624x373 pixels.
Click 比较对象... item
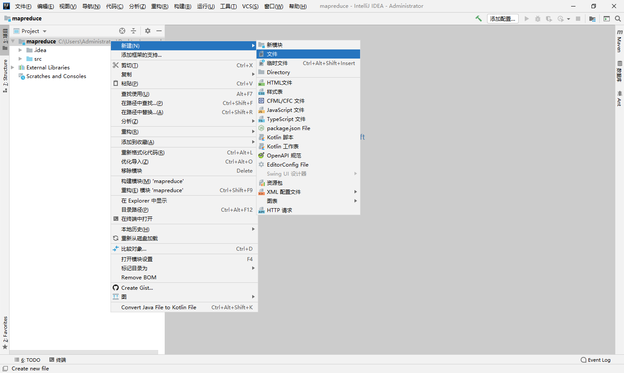click(184, 249)
